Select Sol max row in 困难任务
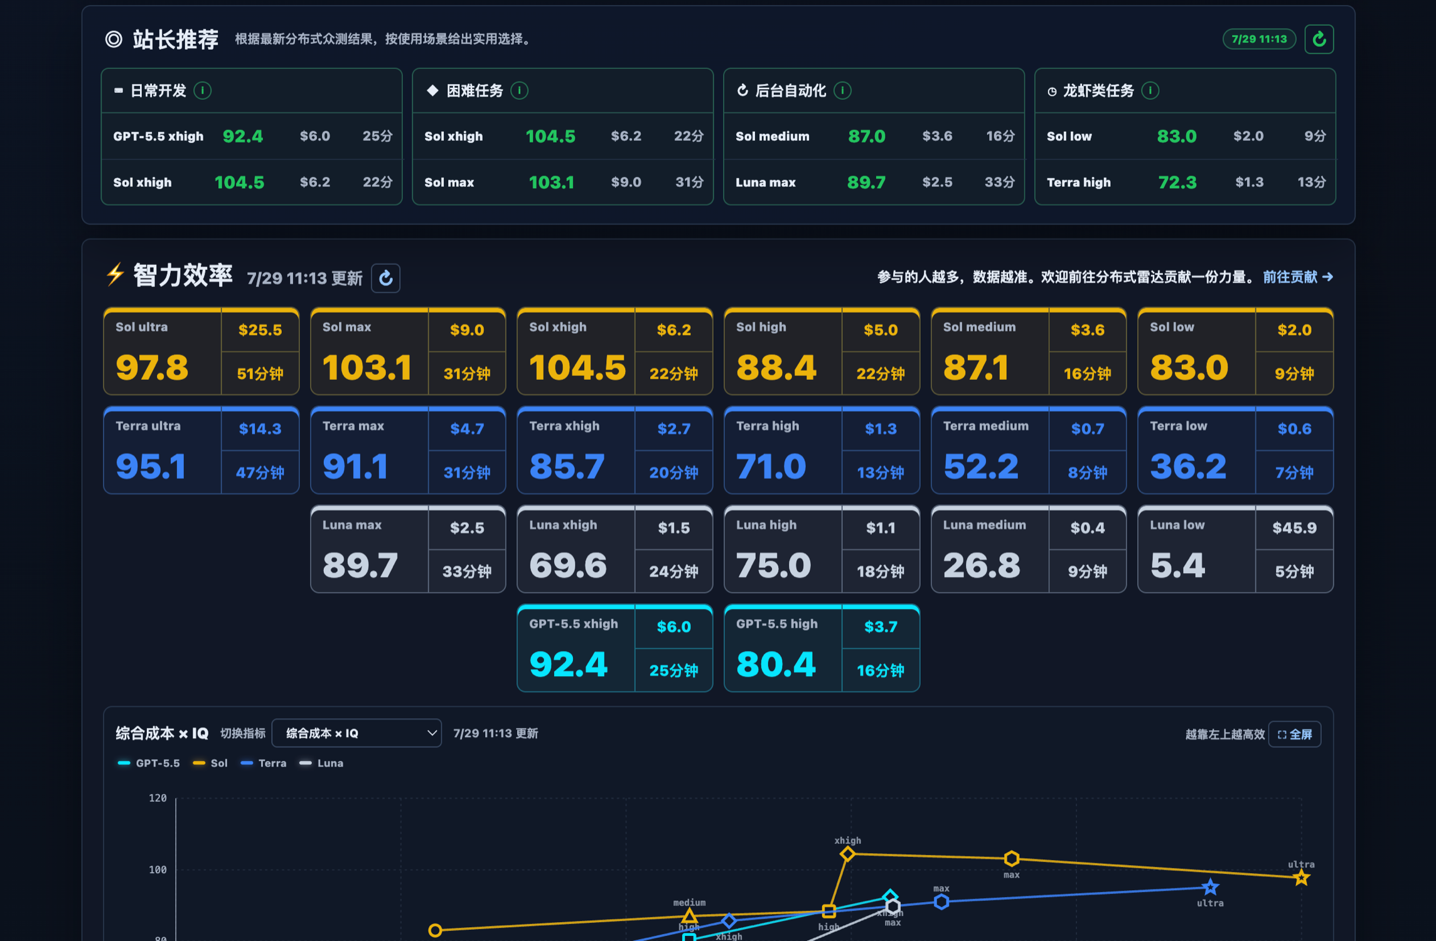 563,182
